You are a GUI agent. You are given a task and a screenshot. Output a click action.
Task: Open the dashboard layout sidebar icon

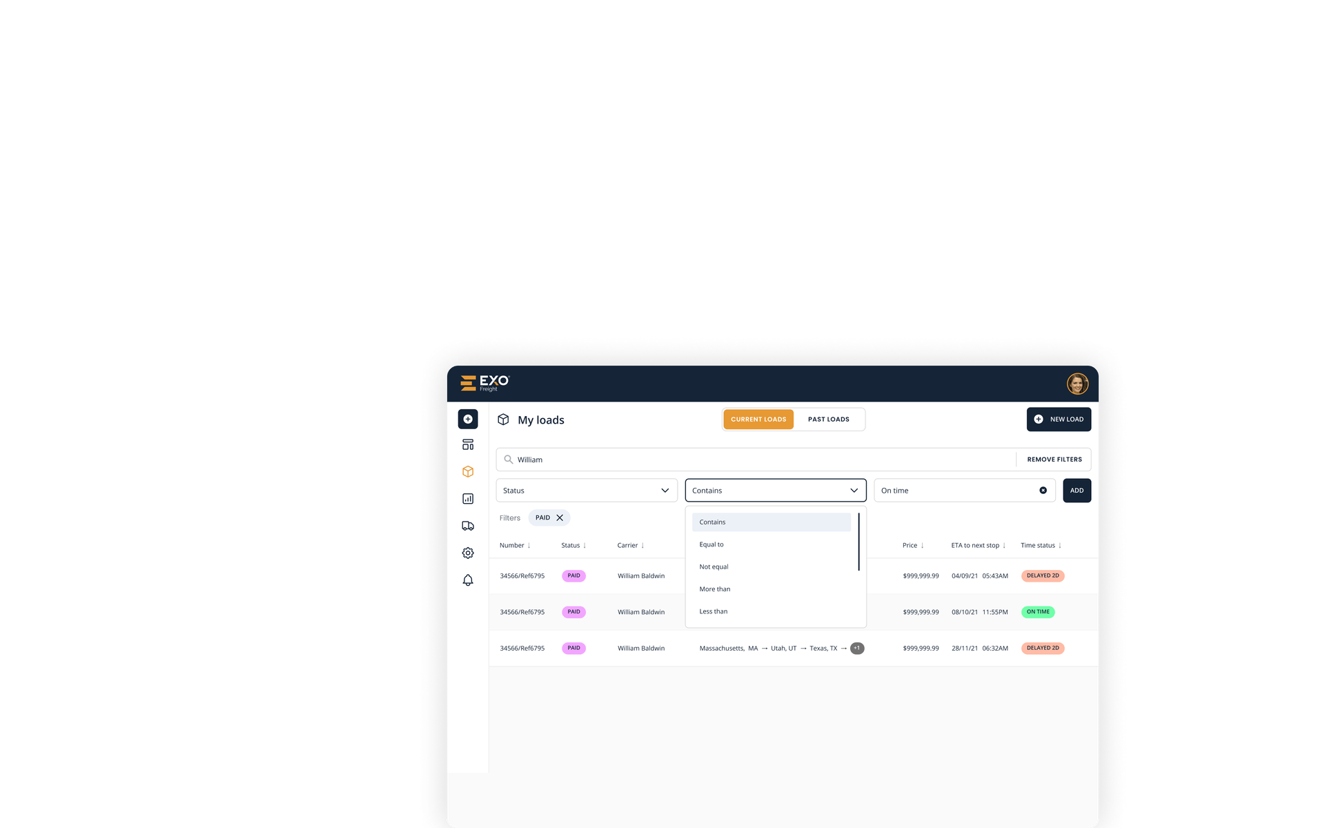point(468,444)
